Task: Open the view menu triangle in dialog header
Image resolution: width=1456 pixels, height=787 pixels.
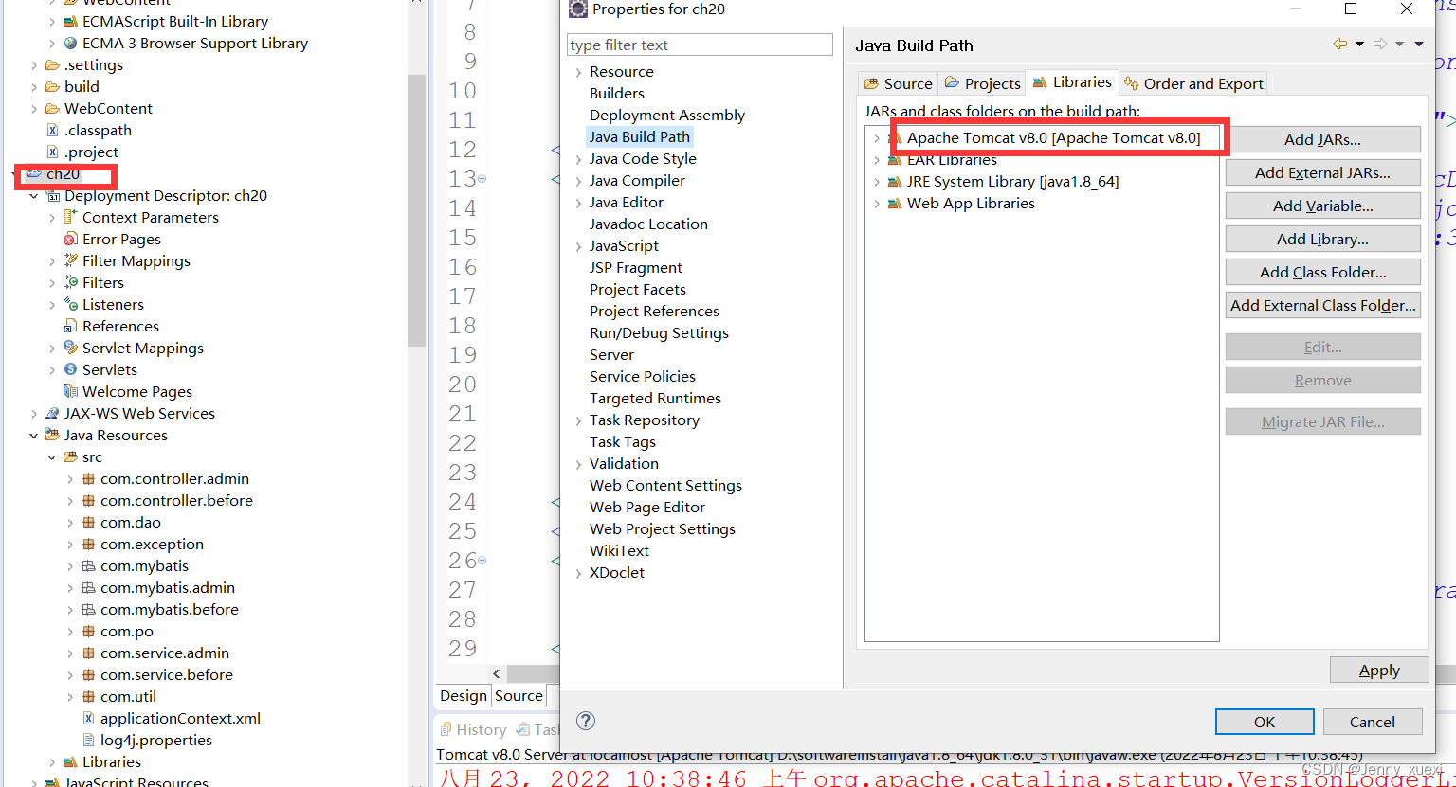Action: pos(1419,45)
